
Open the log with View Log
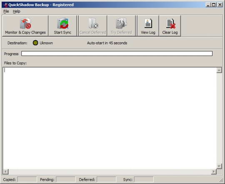tap(148, 26)
